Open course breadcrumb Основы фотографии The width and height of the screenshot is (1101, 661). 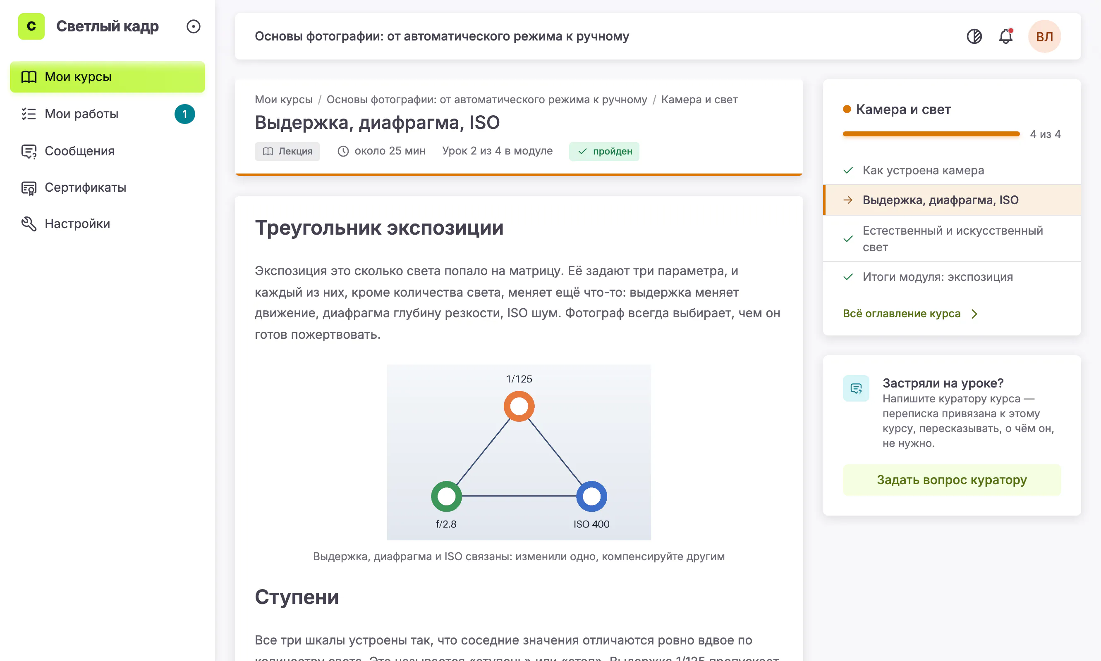(486, 99)
